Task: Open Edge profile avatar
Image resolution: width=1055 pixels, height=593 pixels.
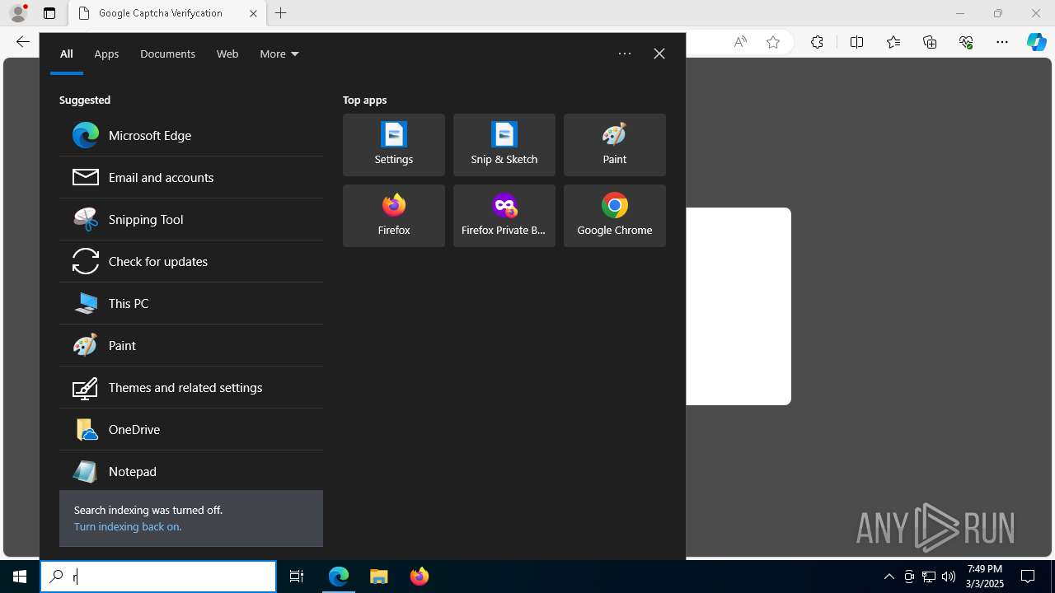Action: coord(18,13)
